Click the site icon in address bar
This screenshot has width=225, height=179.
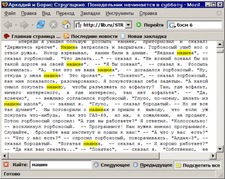78,25
